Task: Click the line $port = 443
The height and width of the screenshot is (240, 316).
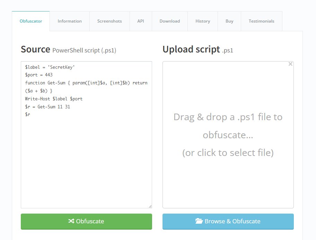Action: click(39, 75)
